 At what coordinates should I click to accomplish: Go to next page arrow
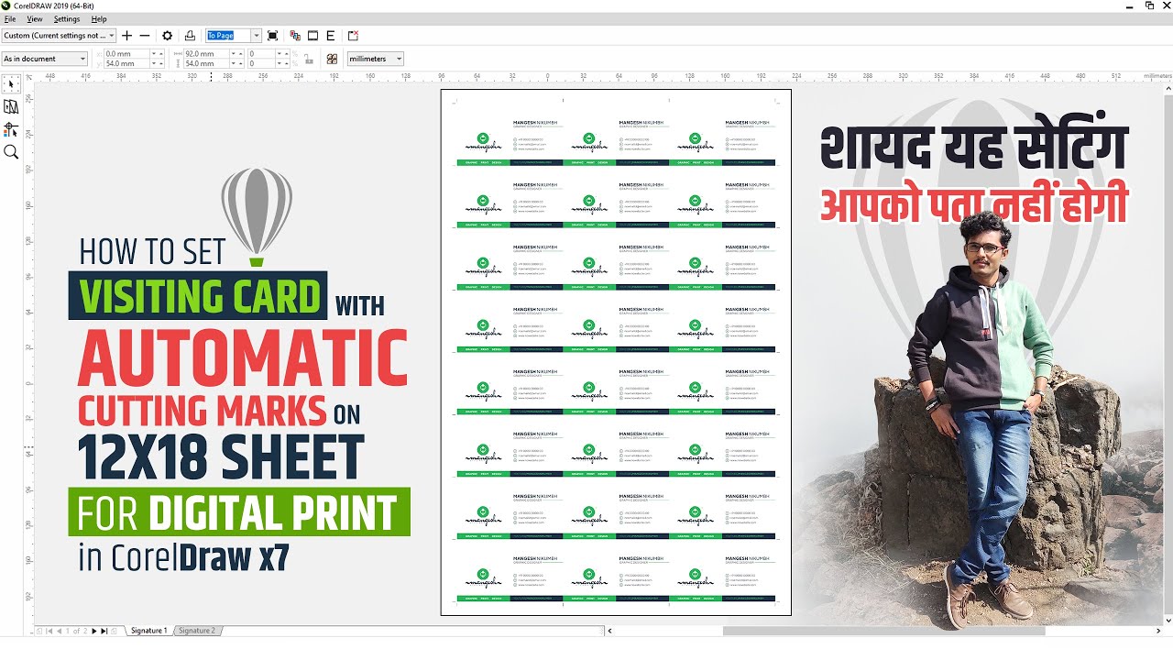point(93,631)
